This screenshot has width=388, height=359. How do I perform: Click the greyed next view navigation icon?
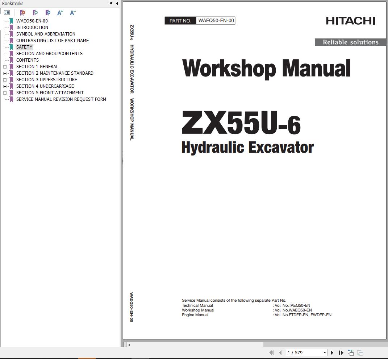(x=360, y=352)
